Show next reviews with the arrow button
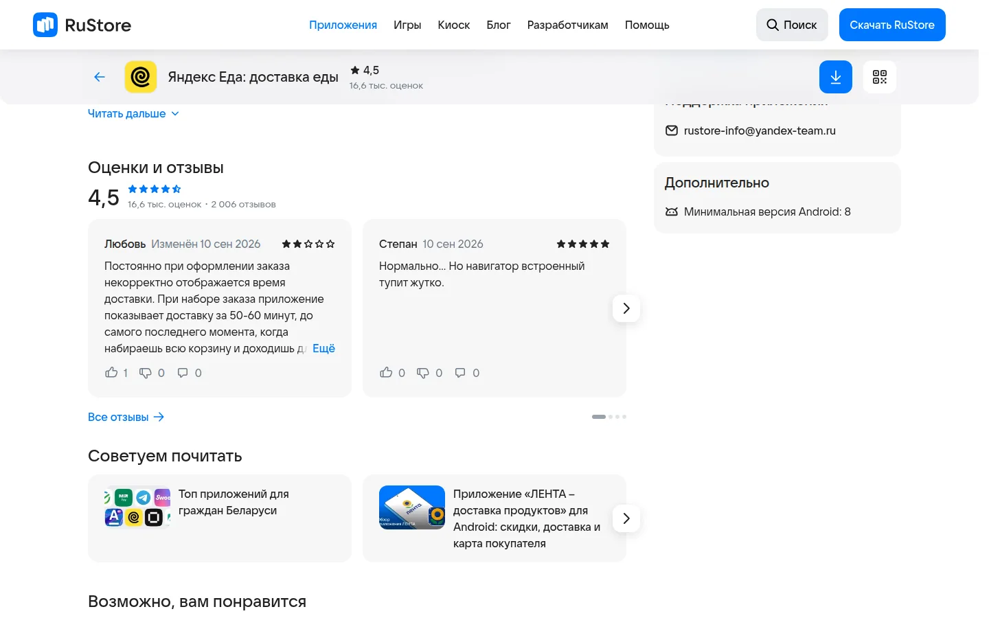 point(626,308)
